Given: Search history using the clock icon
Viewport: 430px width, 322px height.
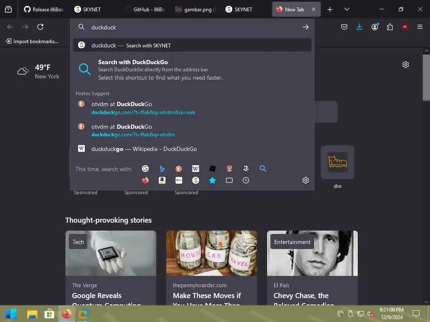Looking at the screenshot, I should pos(246,180).
